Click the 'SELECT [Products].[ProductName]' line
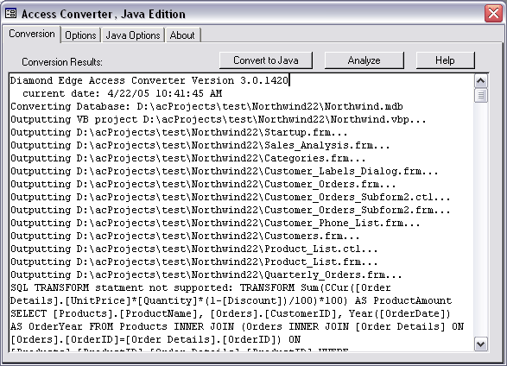Image resolution: width=507 pixels, height=366 pixels. pyautogui.click(x=231, y=313)
